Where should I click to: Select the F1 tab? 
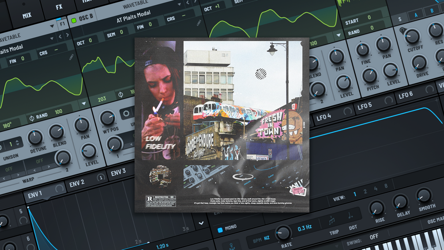[x=62, y=24]
